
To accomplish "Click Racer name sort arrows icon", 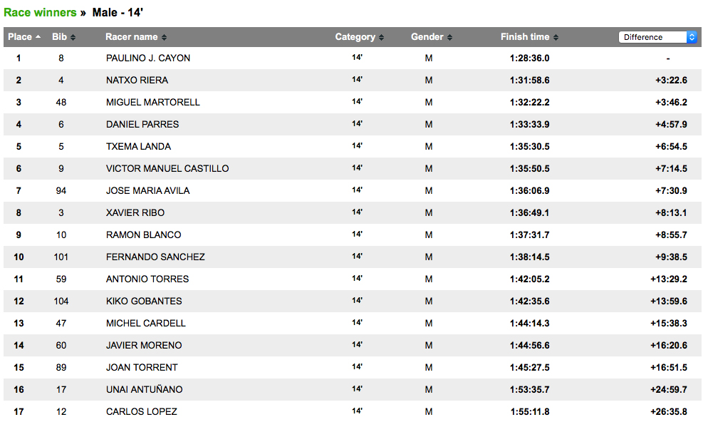I will click(x=164, y=37).
